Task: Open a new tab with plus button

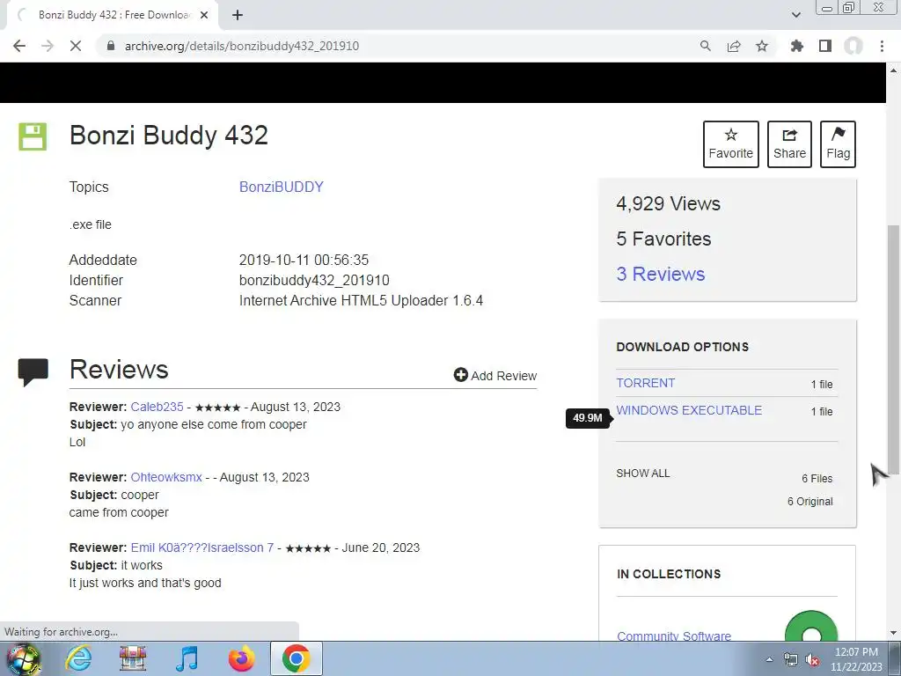Action: pyautogui.click(x=238, y=15)
